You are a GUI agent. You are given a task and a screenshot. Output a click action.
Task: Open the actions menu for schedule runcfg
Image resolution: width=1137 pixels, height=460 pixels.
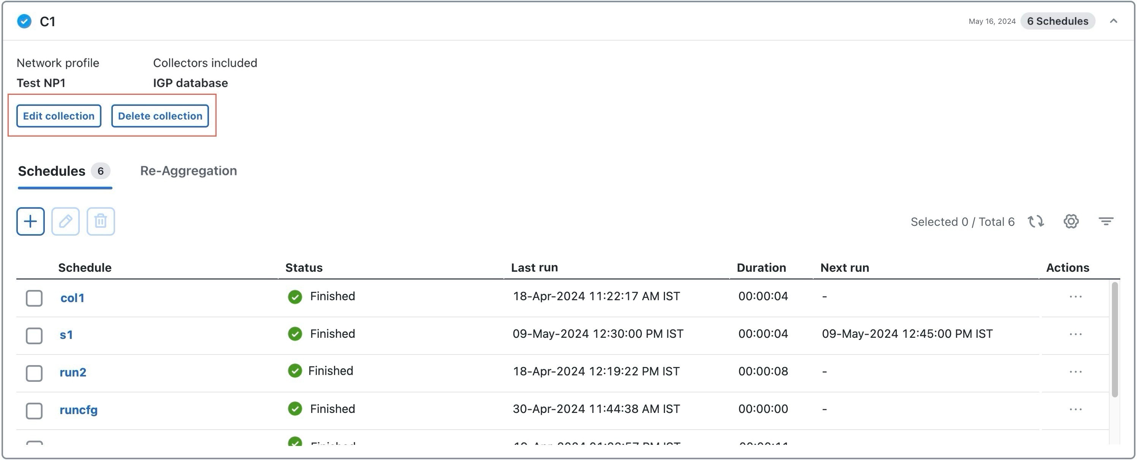click(x=1075, y=409)
